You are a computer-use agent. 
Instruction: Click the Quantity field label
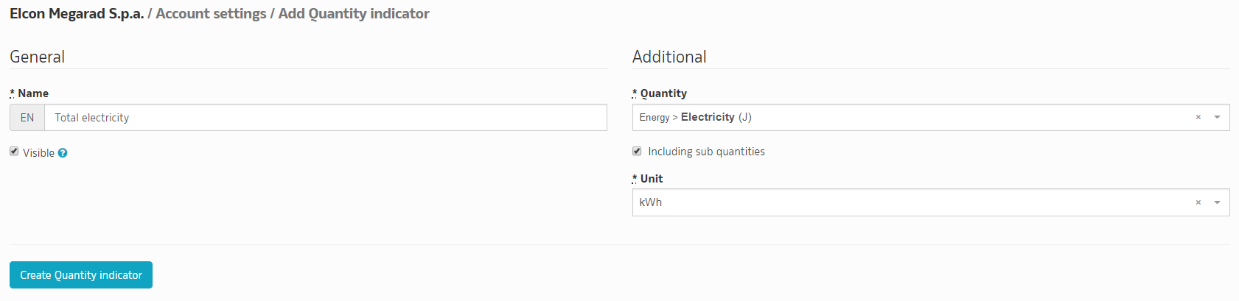[663, 93]
